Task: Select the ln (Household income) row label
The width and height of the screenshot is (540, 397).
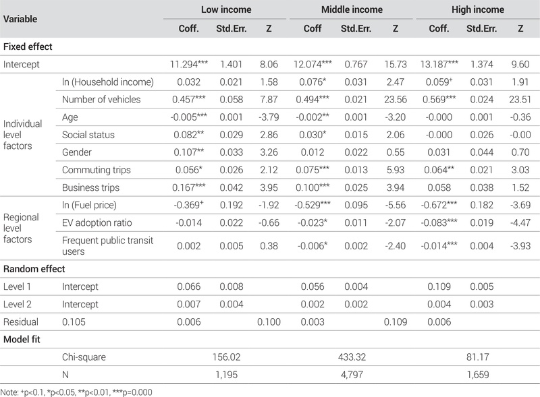Action: [108, 82]
